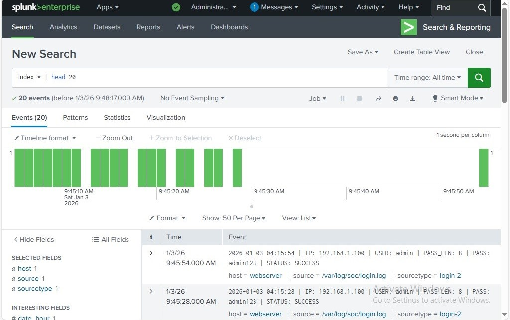
Task: Click the green health status checkmark icon
Action: 176,7
